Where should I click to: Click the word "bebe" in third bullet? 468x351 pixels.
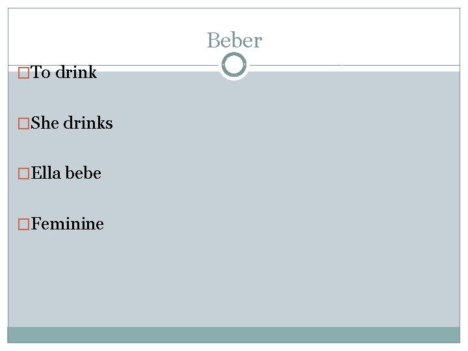pos(83,174)
